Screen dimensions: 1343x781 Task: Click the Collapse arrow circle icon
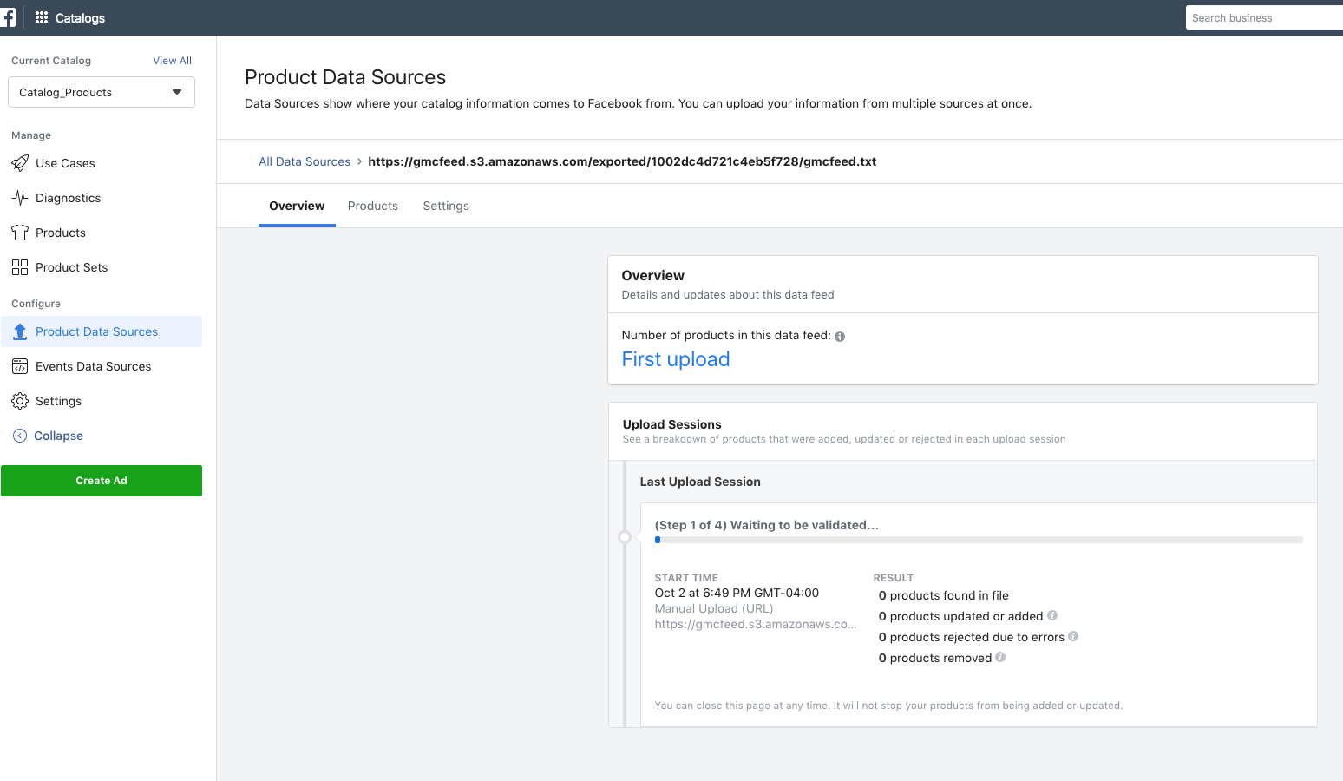[20, 436]
